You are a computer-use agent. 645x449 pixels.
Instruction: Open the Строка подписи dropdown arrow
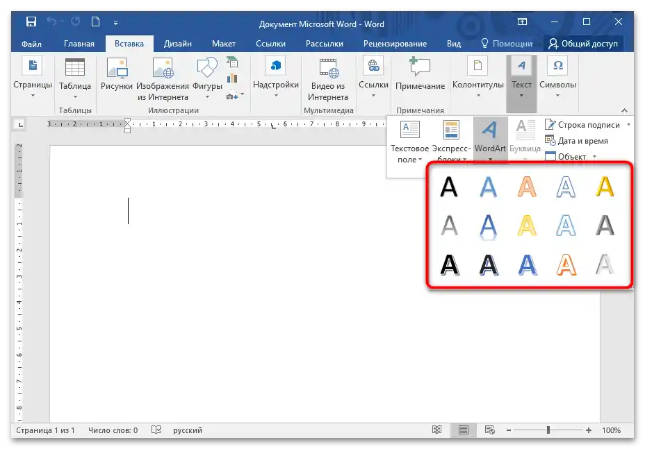[628, 125]
